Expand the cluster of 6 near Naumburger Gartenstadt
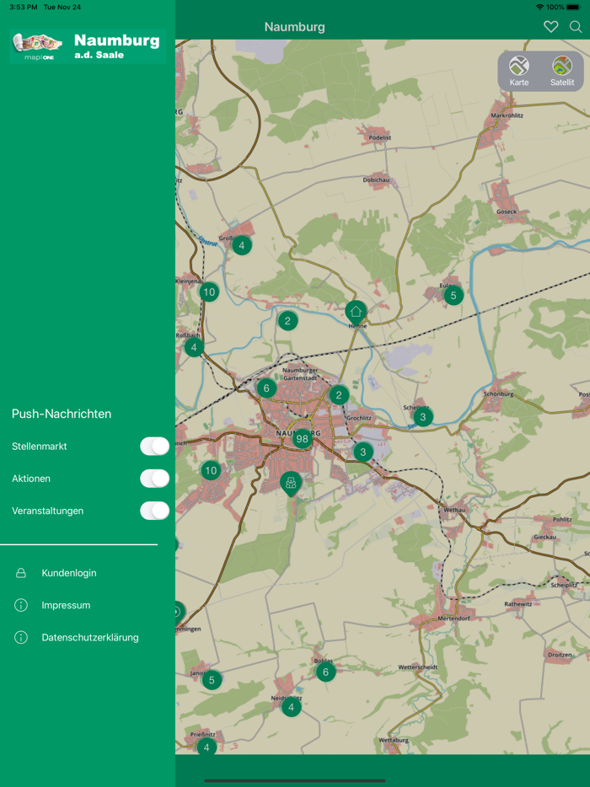590x787 pixels. click(x=266, y=388)
